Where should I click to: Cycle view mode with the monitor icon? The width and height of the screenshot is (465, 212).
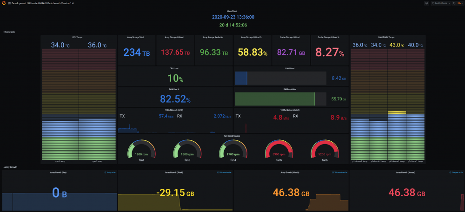[426, 3]
